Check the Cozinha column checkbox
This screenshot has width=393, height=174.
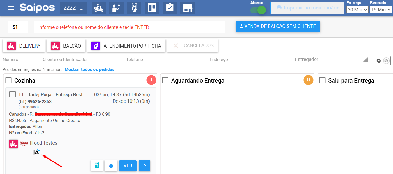pos(8,80)
